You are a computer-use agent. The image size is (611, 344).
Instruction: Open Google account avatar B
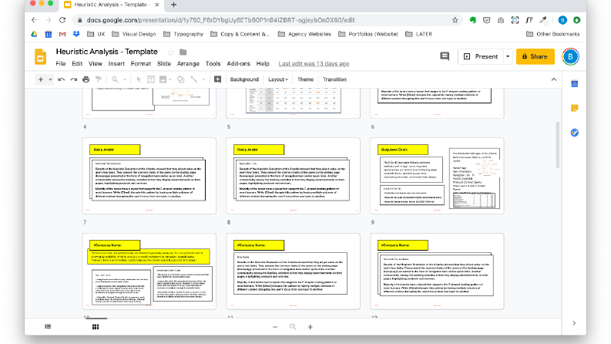click(x=570, y=56)
